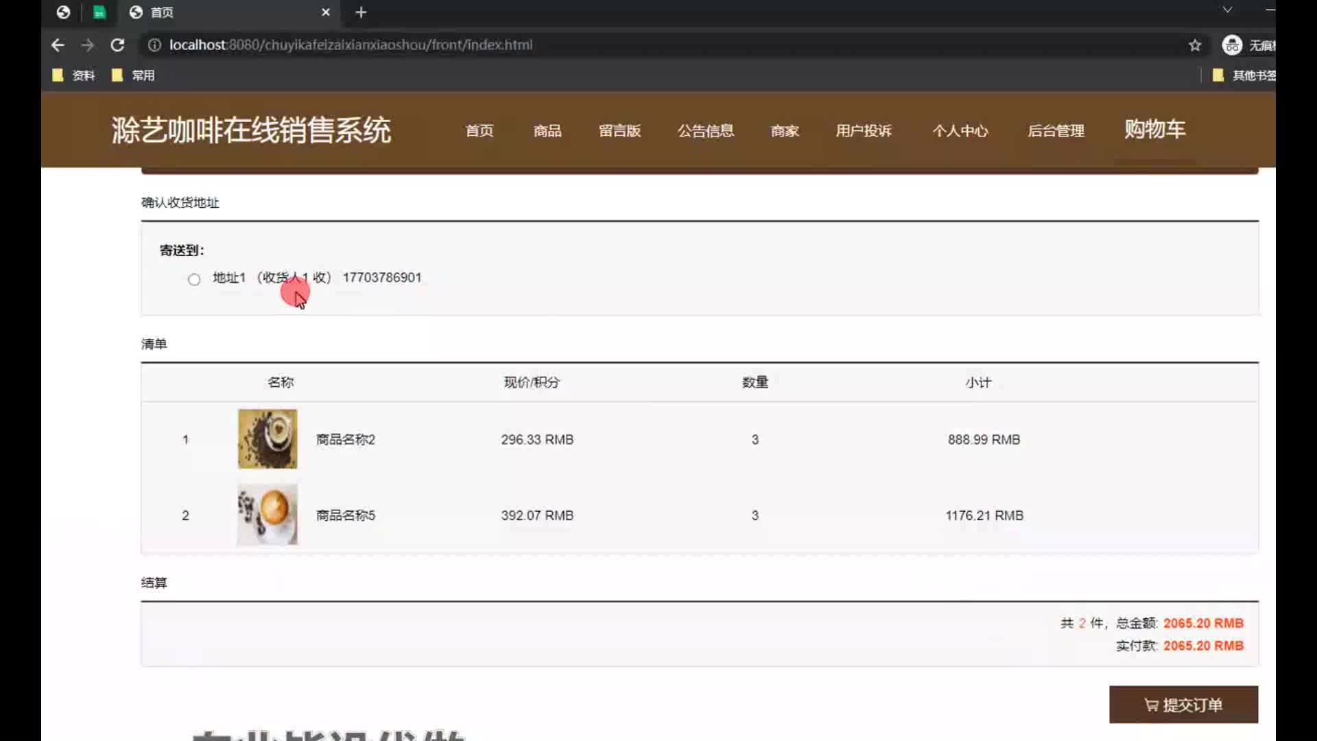Reload the page with the refresh icon
1317x741 pixels.
117,45
